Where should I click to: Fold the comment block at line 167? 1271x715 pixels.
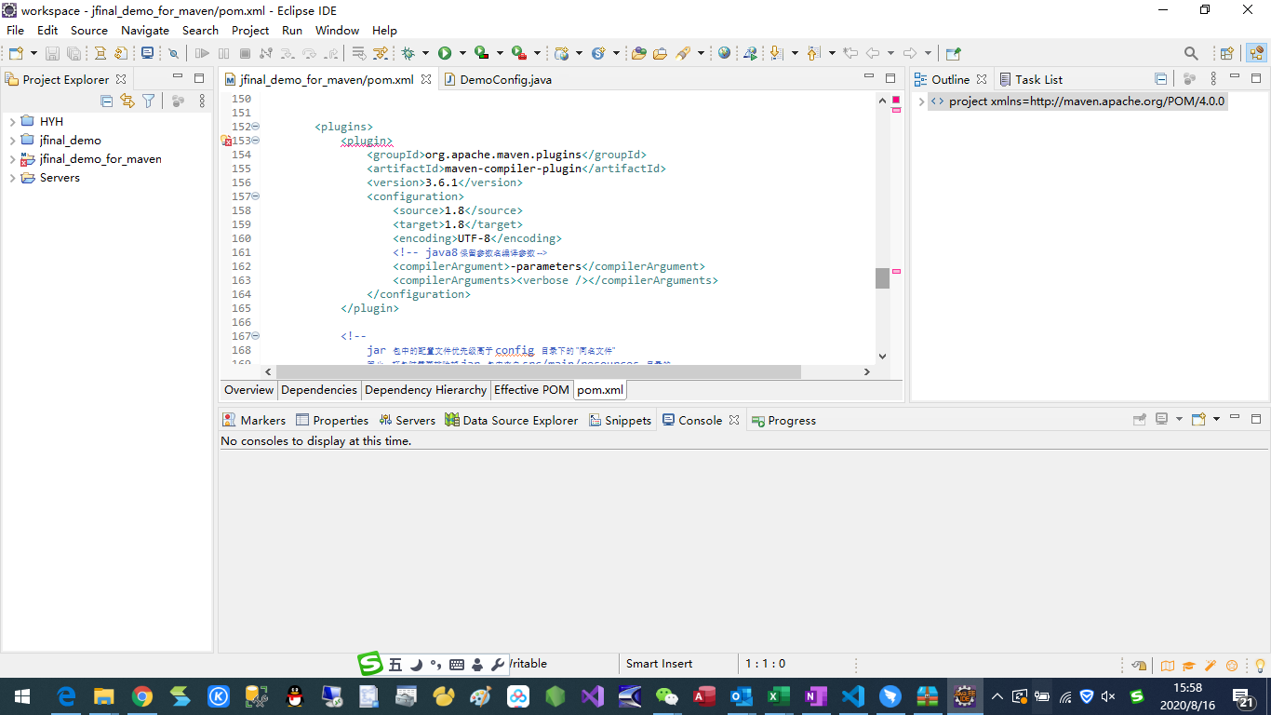tap(256, 336)
